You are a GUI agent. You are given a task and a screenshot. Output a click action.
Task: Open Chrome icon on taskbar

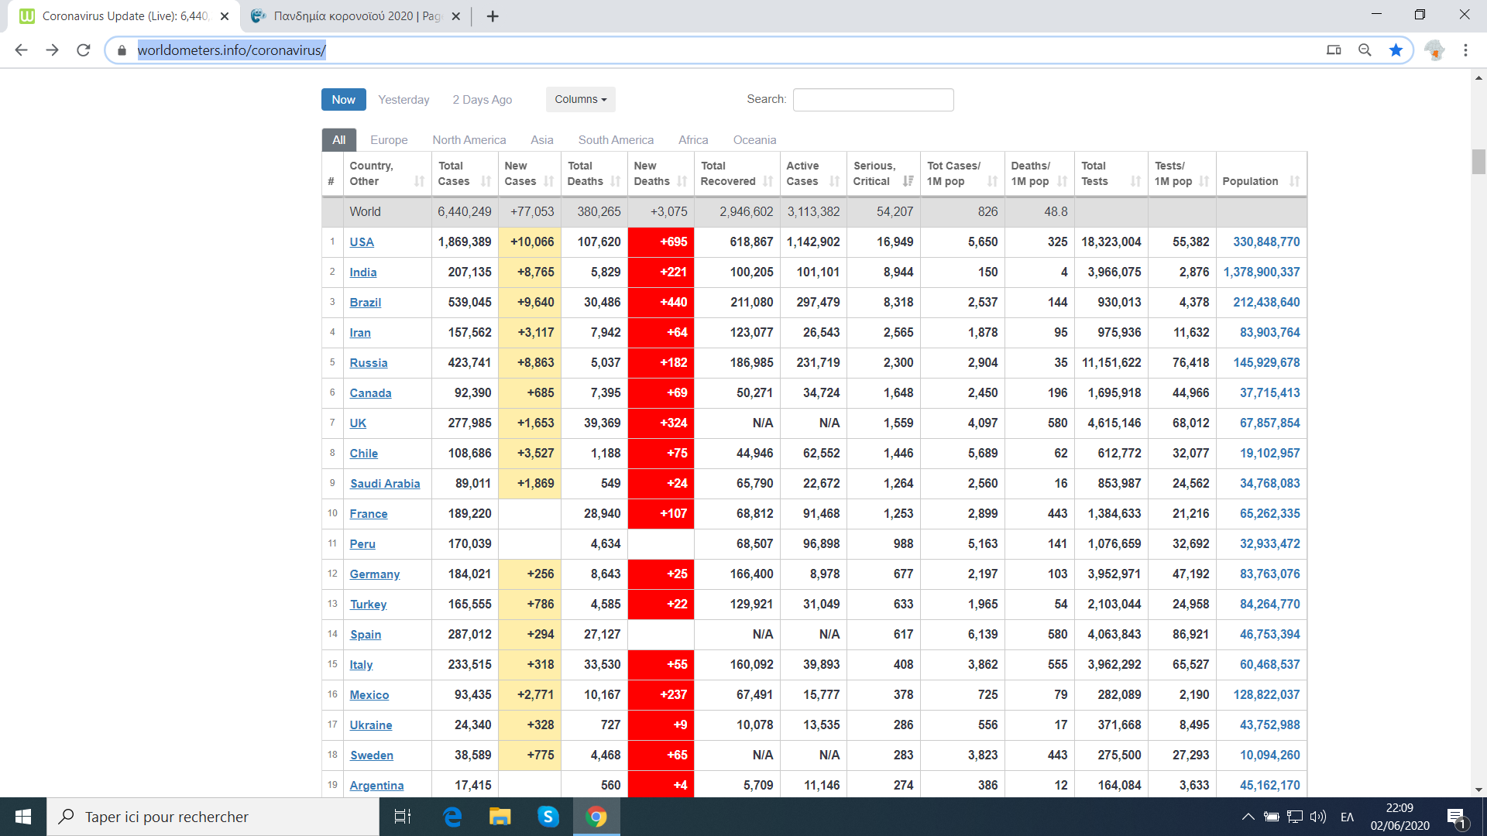point(596,817)
